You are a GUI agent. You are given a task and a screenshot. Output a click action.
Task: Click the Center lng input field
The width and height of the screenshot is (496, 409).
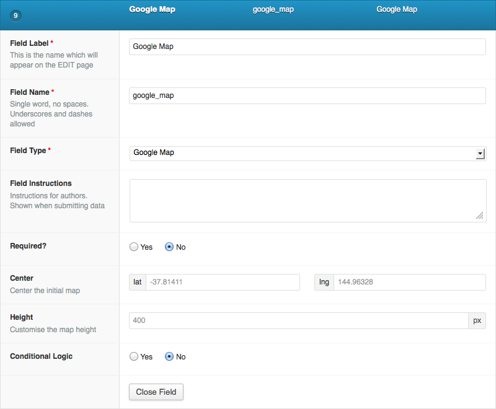(410, 282)
